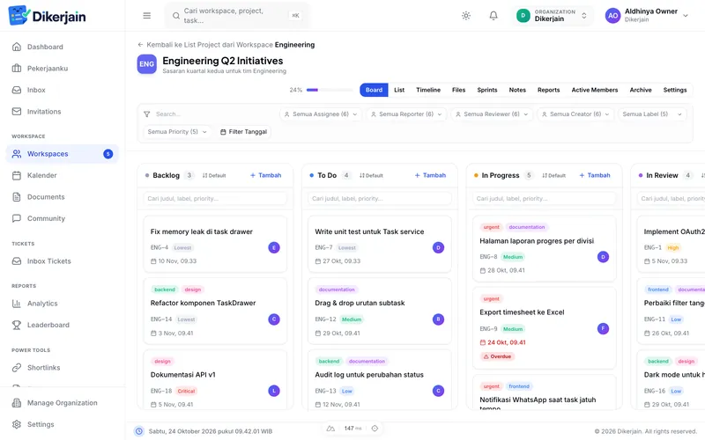705x440 pixels.
Task: Open the Semua Priority dropdown
Action: coord(177,131)
